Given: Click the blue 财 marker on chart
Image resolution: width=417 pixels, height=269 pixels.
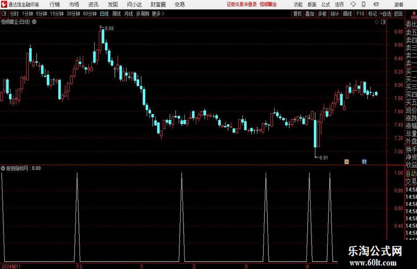Looking at the screenshot, I should click(x=364, y=162).
